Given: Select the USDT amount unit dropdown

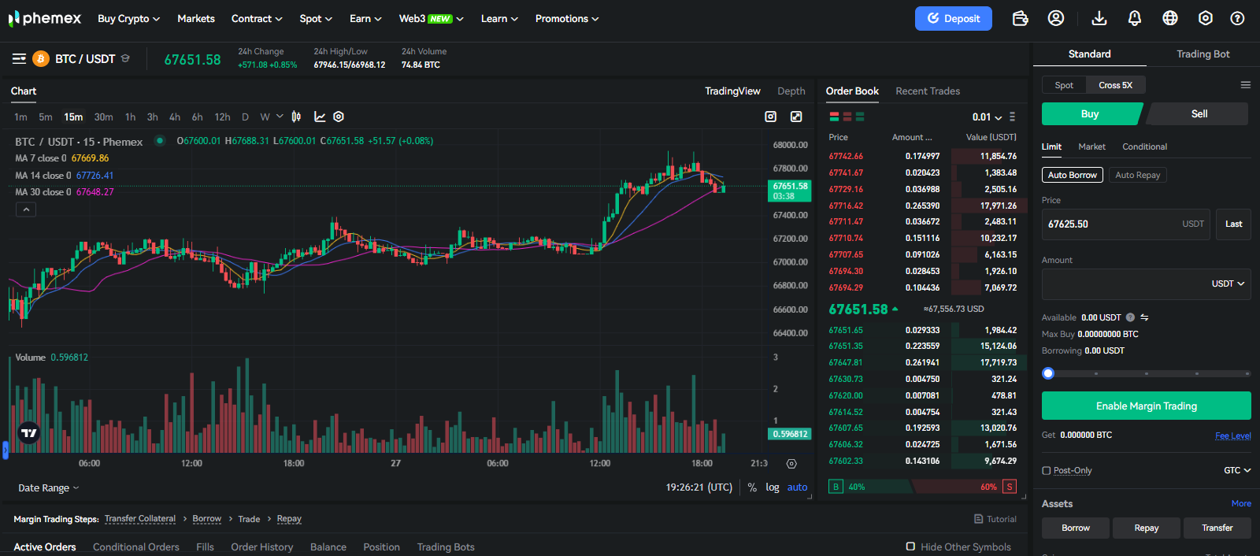Looking at the screenshot, I should [1228, 284].
